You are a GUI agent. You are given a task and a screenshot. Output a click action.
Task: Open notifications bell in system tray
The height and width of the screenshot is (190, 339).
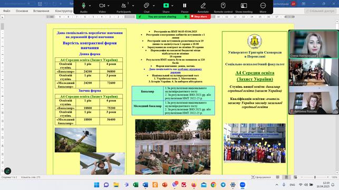pyautogui.click(x=333, y=185)
